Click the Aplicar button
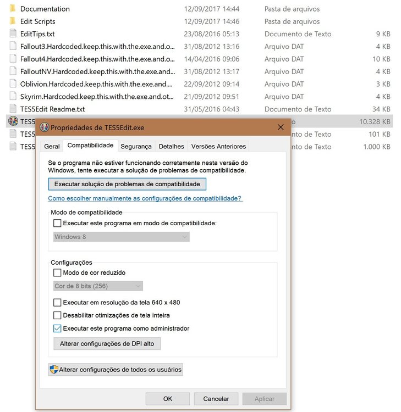The image size is (401, 412). (265, 399)
